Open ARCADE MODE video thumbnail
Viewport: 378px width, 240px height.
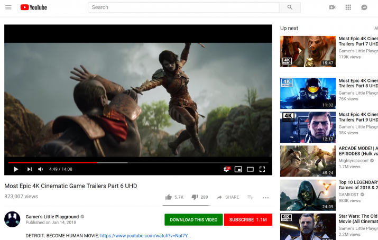pyautogui.click(x=308, y=161)
